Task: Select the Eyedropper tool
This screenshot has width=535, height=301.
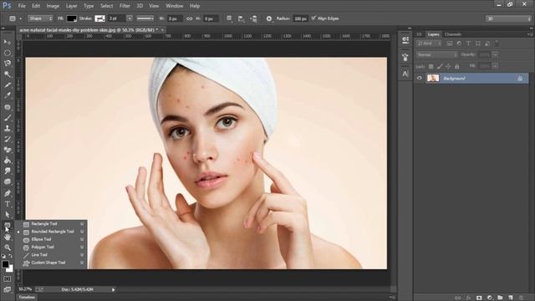Action: tap(8, 95)
